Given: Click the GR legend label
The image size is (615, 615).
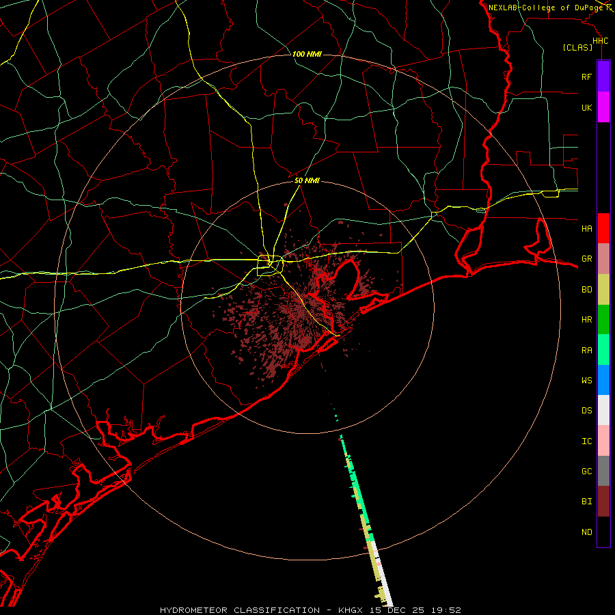Looking at the screenshot, I should [586, 259].
